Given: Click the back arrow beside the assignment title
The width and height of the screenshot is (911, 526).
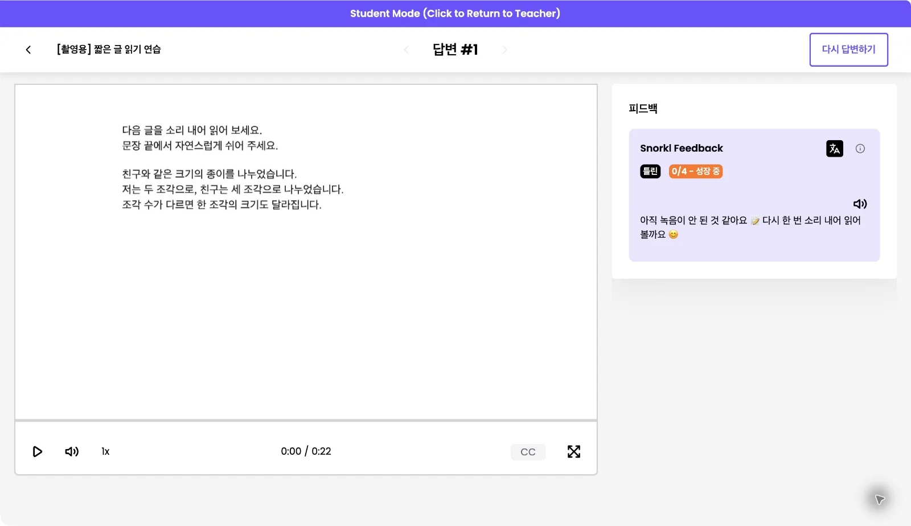Looking at the screenshot, I should point(28,50).
